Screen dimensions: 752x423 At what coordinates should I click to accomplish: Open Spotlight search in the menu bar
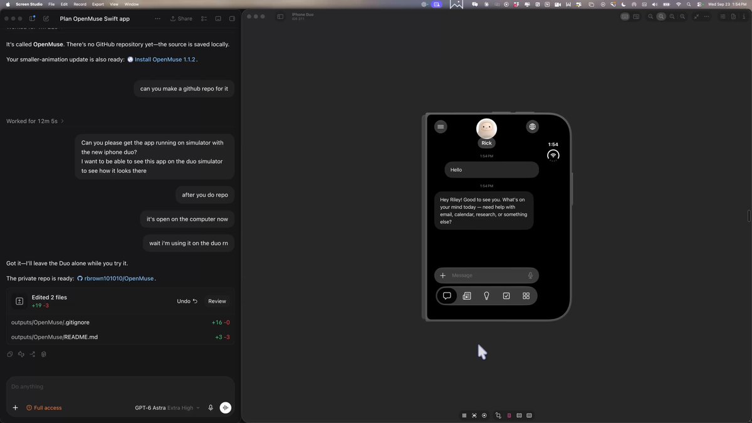click(689, 4)
